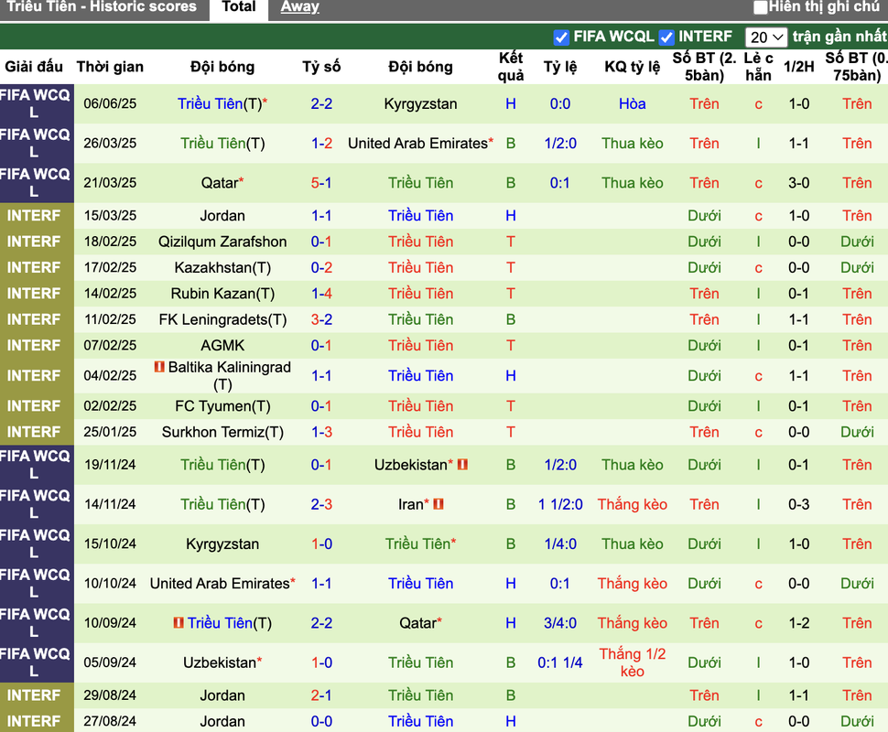Screen dimensions: 888x732
Task: Click the Hòa result in 06/06/25 row
Action: pos(632,103)
